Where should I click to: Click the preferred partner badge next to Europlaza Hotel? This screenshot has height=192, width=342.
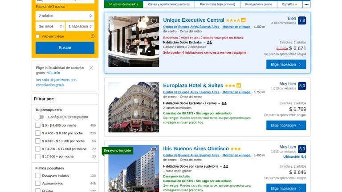coord(239,85)
